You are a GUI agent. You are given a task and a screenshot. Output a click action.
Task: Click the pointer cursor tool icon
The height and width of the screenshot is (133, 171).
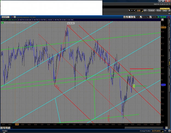point(9,128)
